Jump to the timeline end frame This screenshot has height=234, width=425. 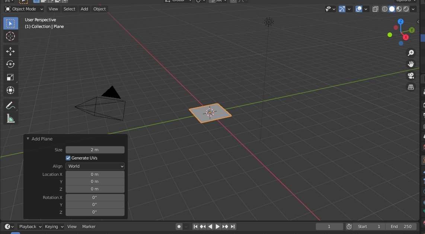pos(233,227)
